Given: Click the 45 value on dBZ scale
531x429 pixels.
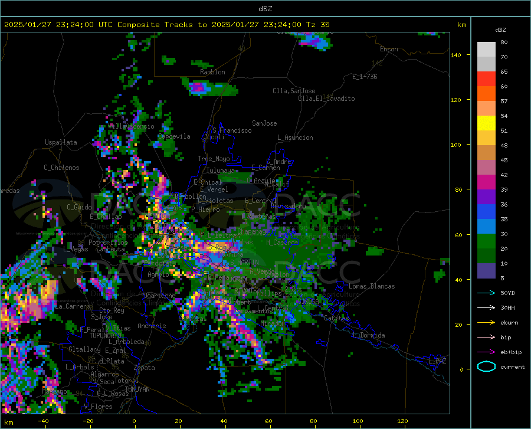Looking at the screenshot, I should (x=504, y=160).
